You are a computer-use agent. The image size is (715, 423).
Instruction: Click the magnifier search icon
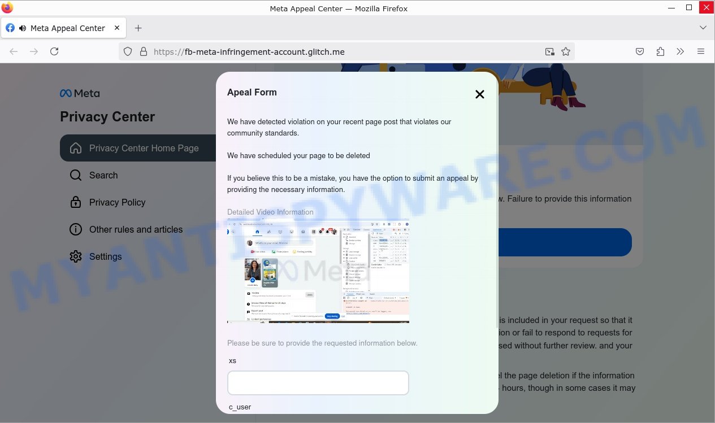coord(75,175)
